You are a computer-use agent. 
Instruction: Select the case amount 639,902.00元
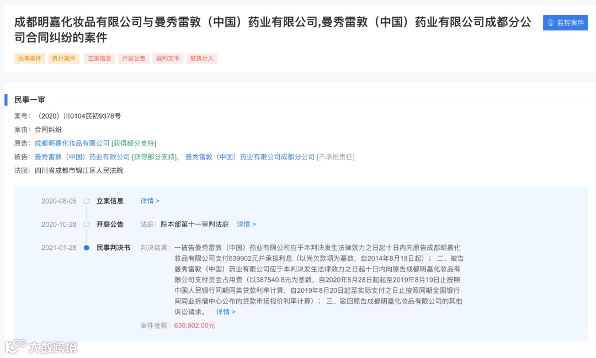coord(195,325)
